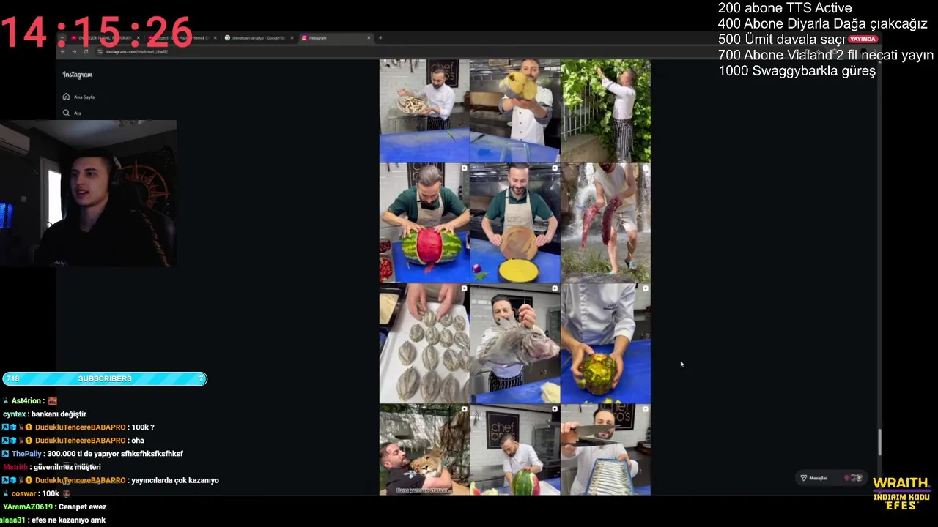Click the address bar URL instagram.com/mehmet_cheff
938x527 pixels.
point(137,51)
